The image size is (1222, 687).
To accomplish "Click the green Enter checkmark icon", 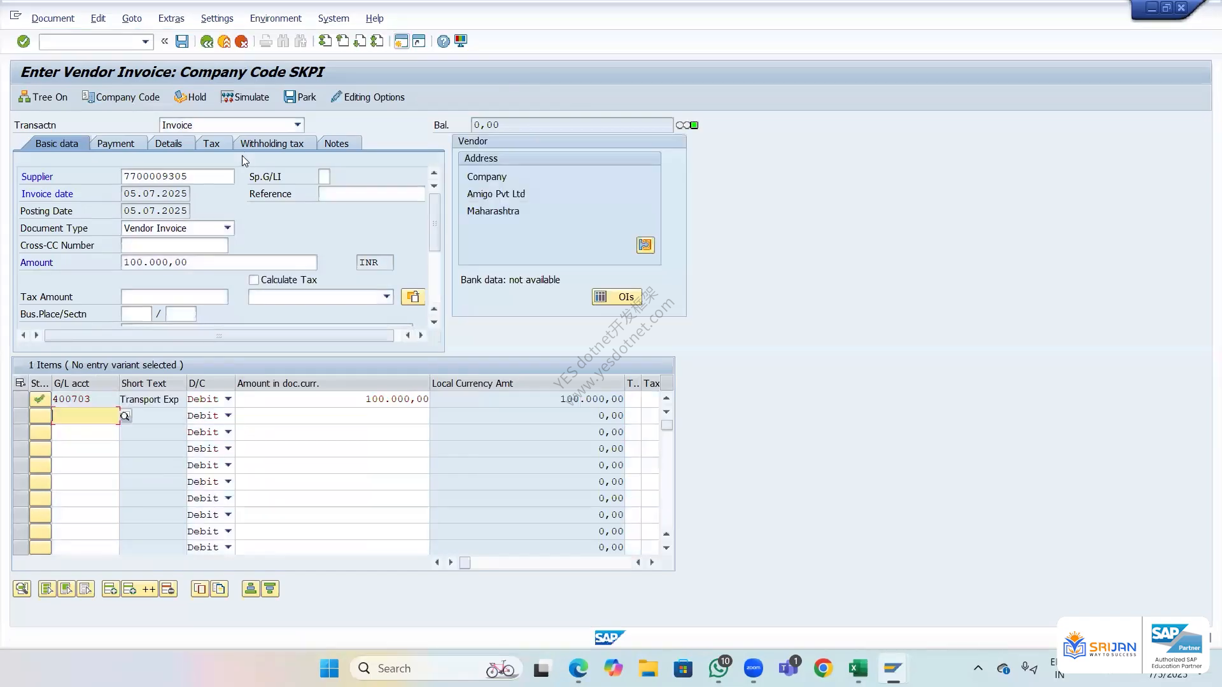I will pyautogui.click(x=24, y=41).
